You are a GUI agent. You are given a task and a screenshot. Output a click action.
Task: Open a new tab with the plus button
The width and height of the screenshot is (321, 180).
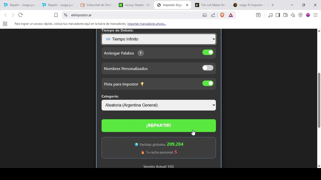click(x=273, y=5)
